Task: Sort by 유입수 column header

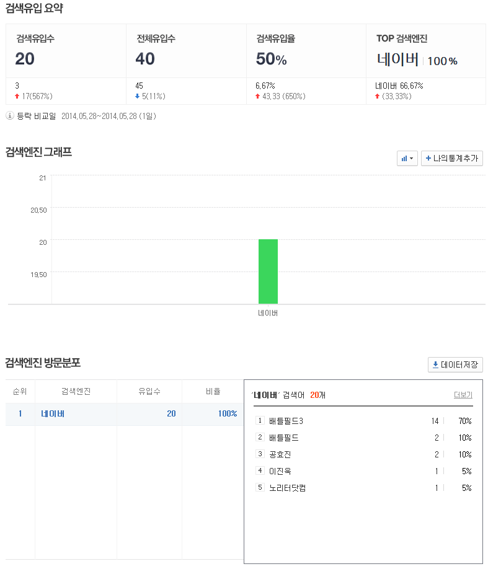Action: 149,392
